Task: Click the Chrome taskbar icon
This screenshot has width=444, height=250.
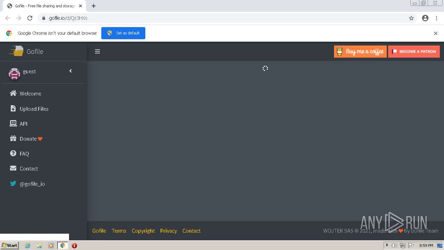Action: tap(63, 245)
